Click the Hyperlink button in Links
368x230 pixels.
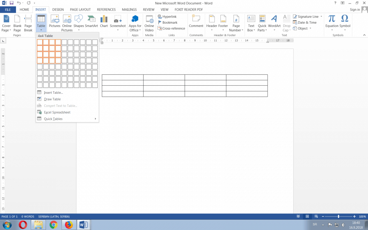167,17
